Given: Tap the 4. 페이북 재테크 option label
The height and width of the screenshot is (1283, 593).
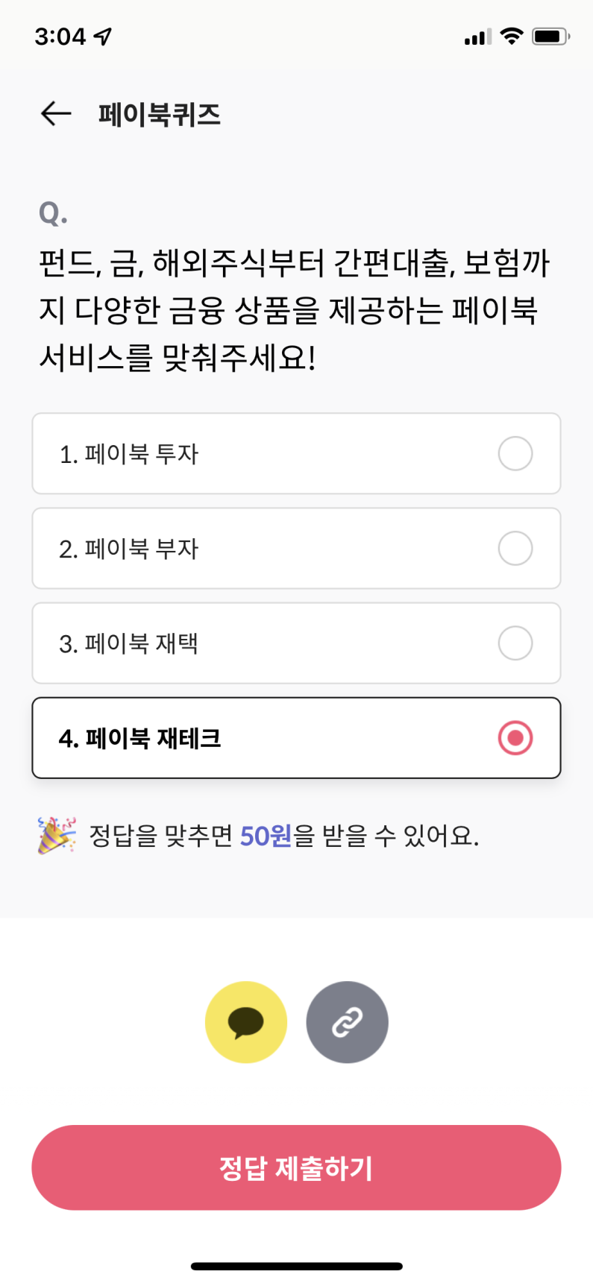Looking at the screenshot, I should pos(140,738).
